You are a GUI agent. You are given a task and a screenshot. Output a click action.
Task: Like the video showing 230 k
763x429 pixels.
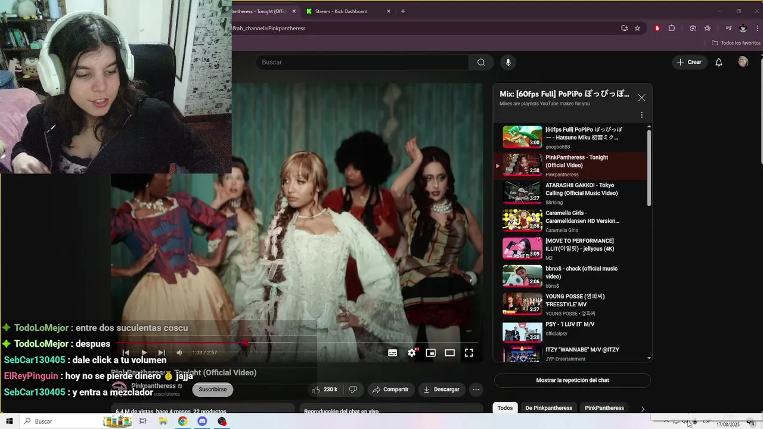325,390
